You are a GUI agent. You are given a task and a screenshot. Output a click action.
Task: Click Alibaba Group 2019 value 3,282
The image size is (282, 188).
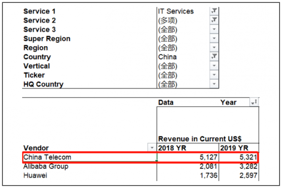pos(248,166)
